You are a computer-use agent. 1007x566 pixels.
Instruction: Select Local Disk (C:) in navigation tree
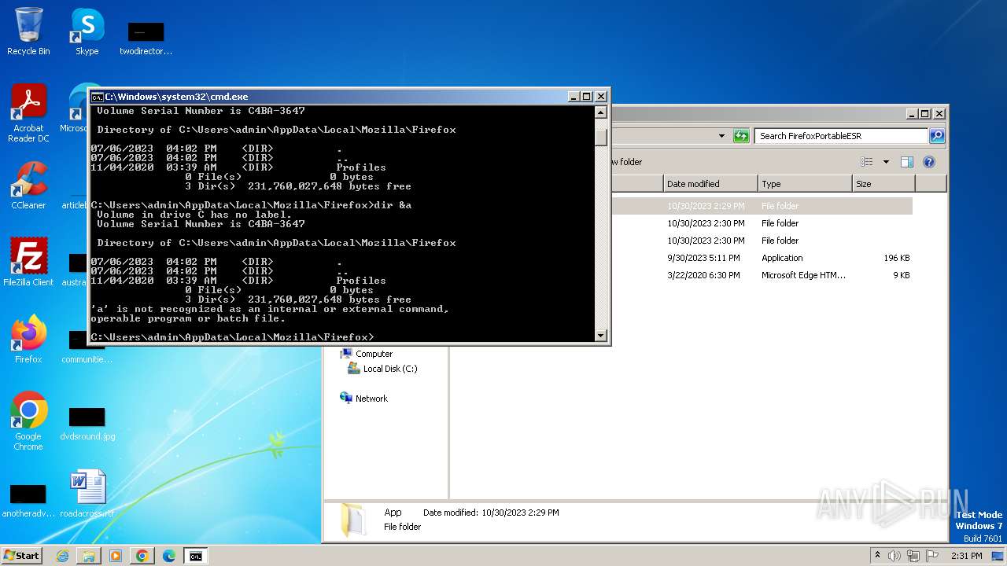pyautogui.click(x=389, y=369)
